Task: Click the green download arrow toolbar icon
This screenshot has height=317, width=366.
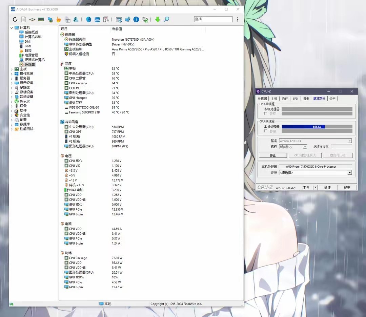Action: point(158,19)
